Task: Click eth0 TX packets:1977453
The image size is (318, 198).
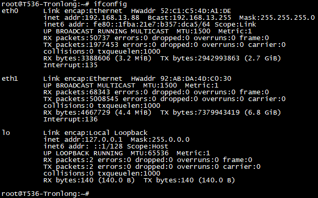Action: coord(81,45)
